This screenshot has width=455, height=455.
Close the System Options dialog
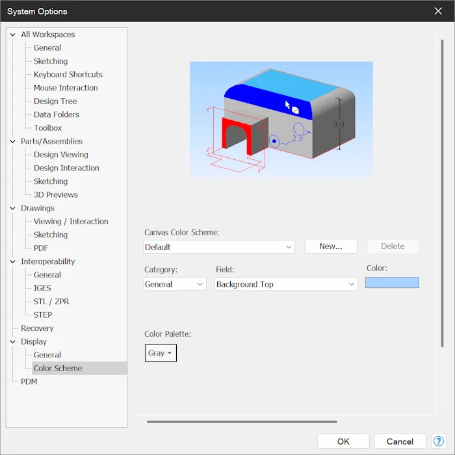(x=438, y=11)
